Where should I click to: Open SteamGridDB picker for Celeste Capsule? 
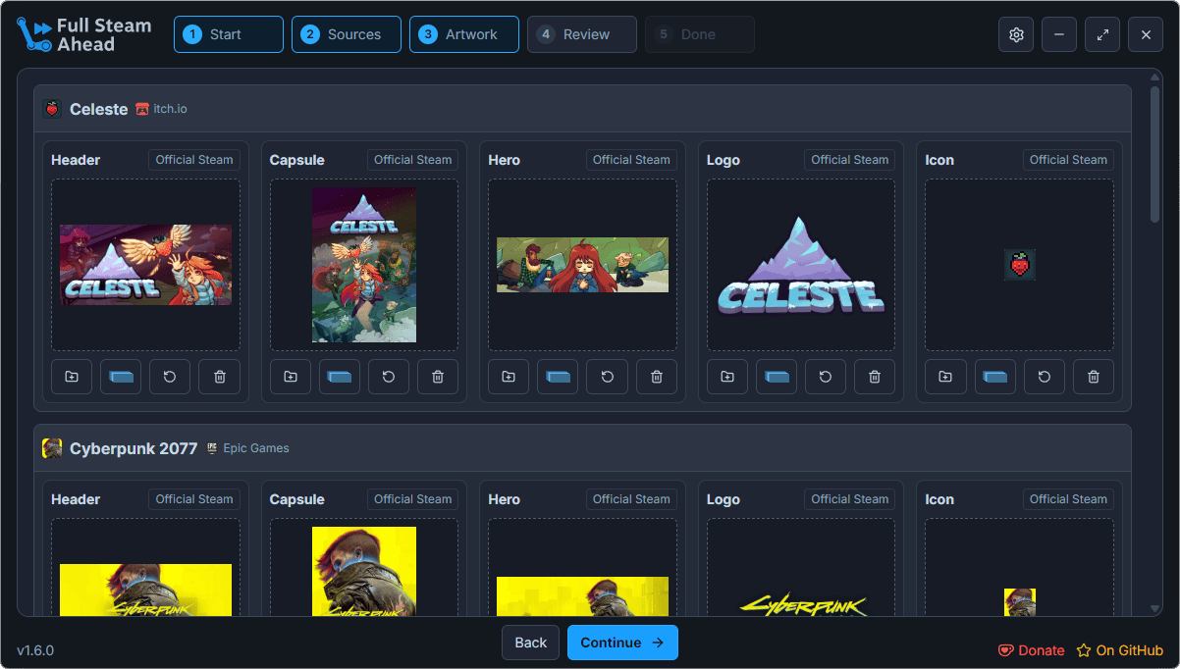(x=340, y=377)
